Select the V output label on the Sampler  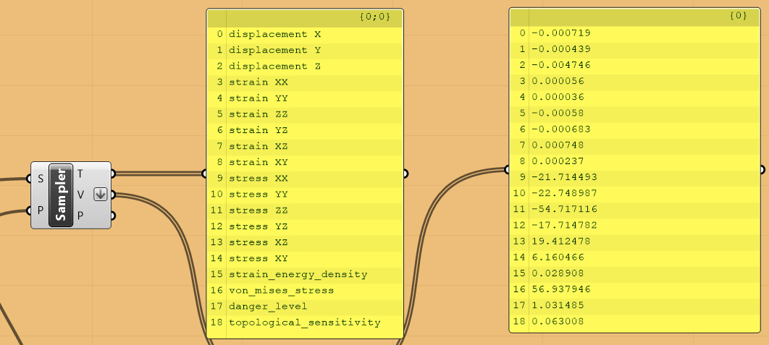point(80,194)
